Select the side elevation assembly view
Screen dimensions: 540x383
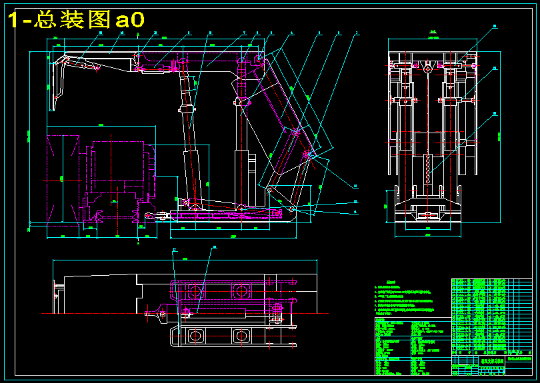click(193, 138)
